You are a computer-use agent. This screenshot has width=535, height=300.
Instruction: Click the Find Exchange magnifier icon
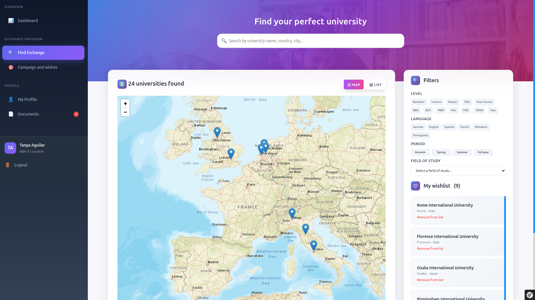[x=11, y=53]
